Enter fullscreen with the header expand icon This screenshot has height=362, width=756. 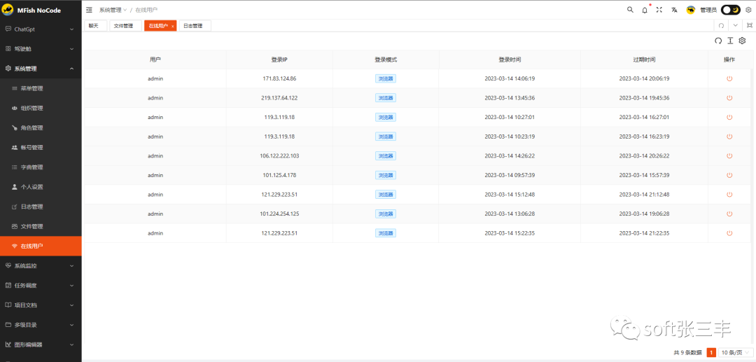[x=659, y=10]
